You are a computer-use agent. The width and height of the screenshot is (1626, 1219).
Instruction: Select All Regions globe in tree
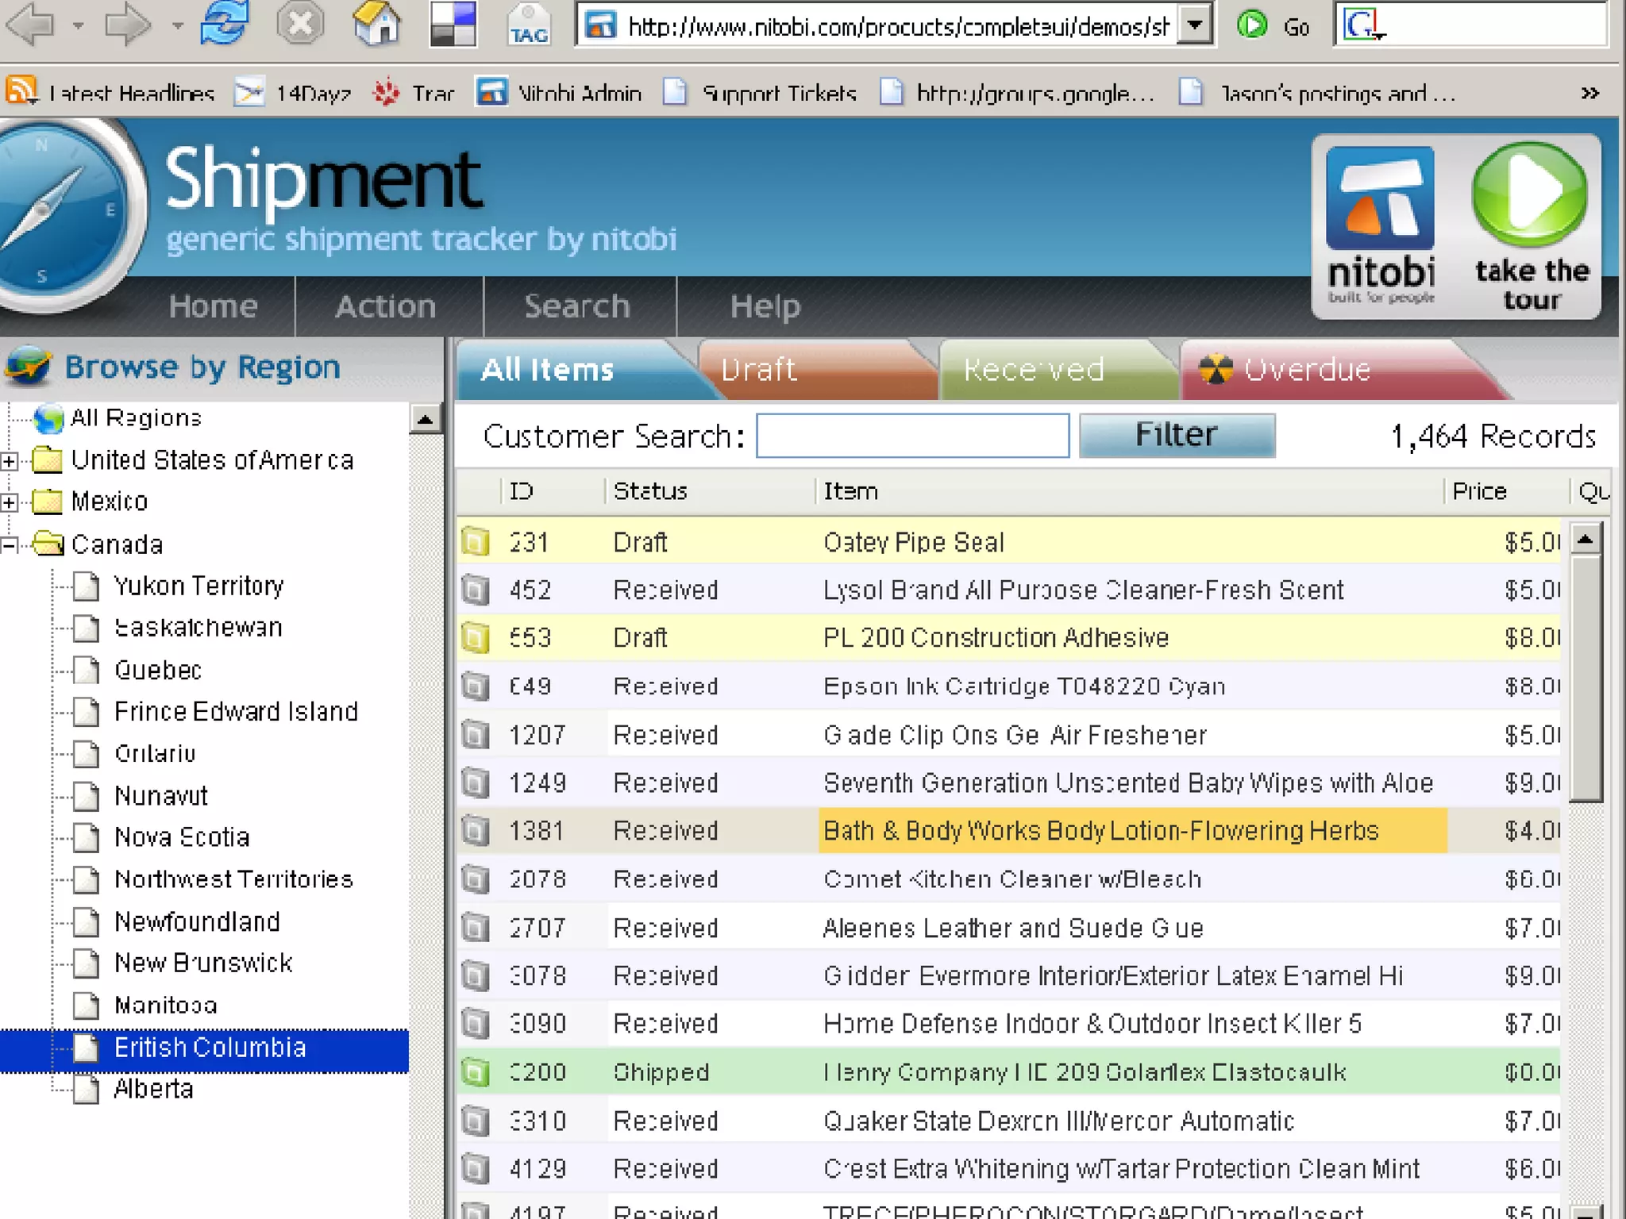click(x=48, y=418)
